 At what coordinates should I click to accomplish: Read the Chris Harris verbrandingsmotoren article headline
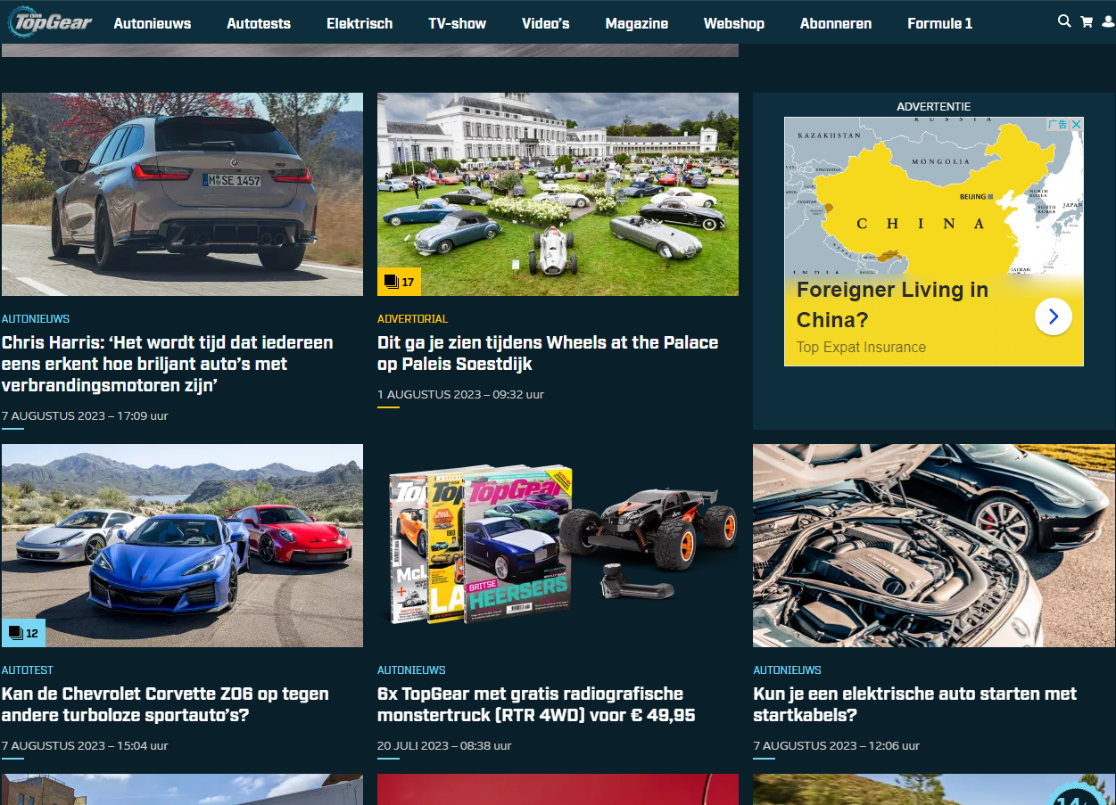click(168, 364)
